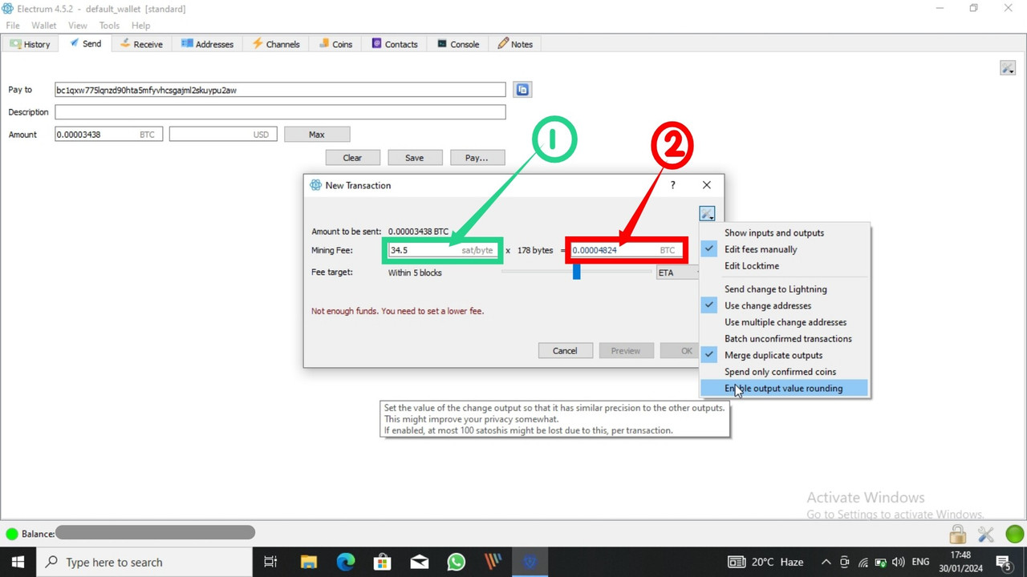Click the help question mark in dialog
Image resolution: width=1027 pixels, height=577 pixels.
pyautogui.click(x=672, y=185)
